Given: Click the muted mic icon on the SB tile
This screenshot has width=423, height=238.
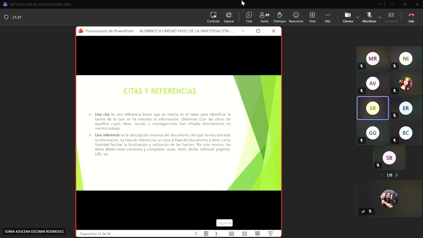Looking at the screenshot, I should [x=378, y=165].
